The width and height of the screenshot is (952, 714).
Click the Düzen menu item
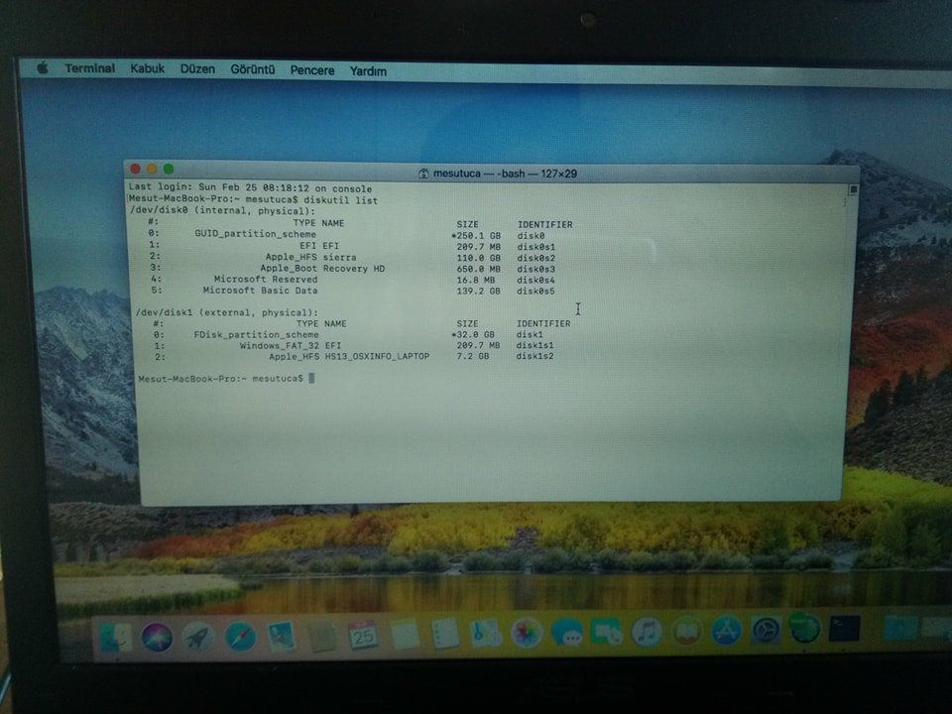197,70
